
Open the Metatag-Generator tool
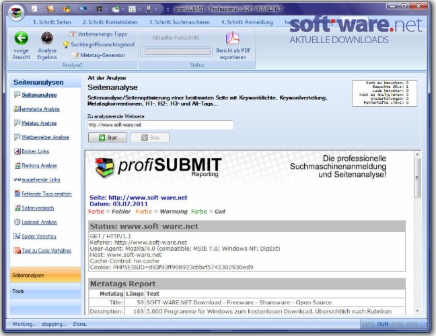pyautogui.click(x=99, y=55)
